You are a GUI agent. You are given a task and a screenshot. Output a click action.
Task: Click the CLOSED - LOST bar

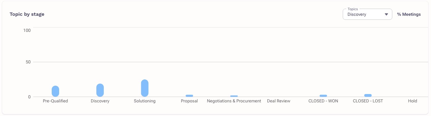click(368, 96)
